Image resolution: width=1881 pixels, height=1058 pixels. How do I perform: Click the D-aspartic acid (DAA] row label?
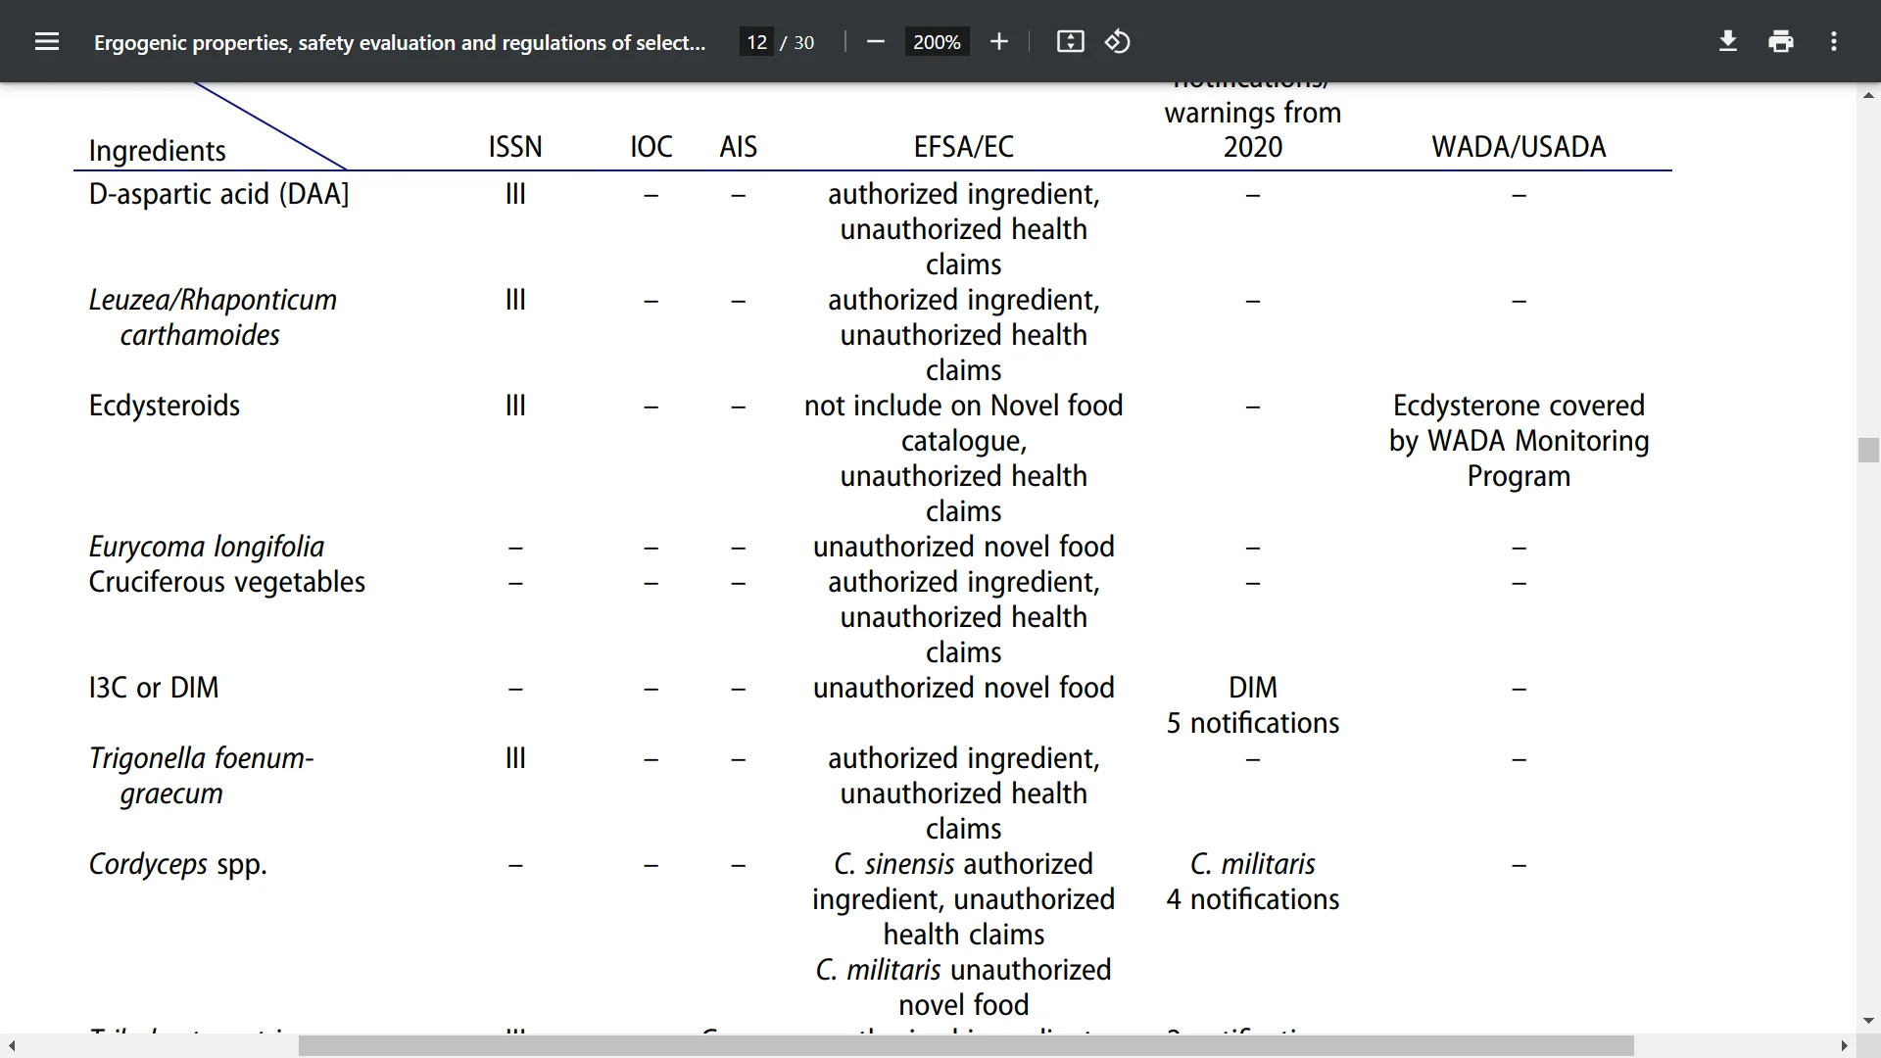(218, 194)
